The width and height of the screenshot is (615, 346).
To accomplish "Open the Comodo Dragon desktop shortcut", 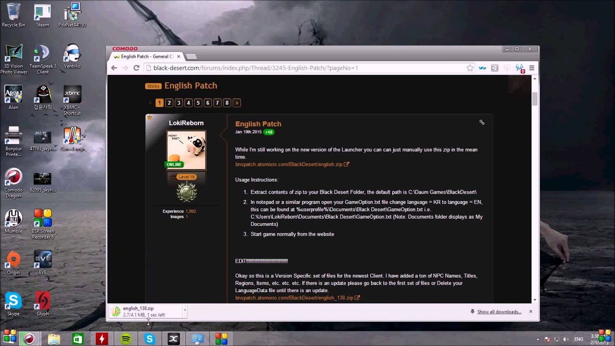I will coord(13,183).
